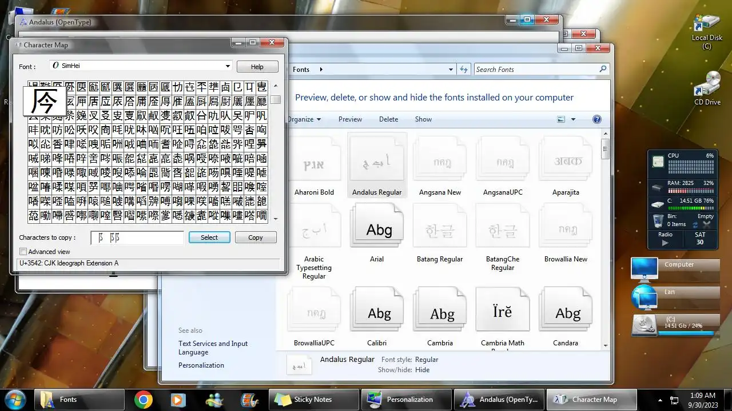
Task: Click Delete in the Fonts toolbar
Action: (x=388, y=119)
